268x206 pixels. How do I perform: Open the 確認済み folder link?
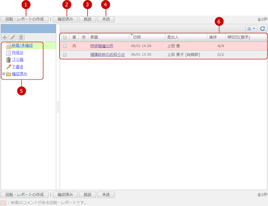coord(20,74)
